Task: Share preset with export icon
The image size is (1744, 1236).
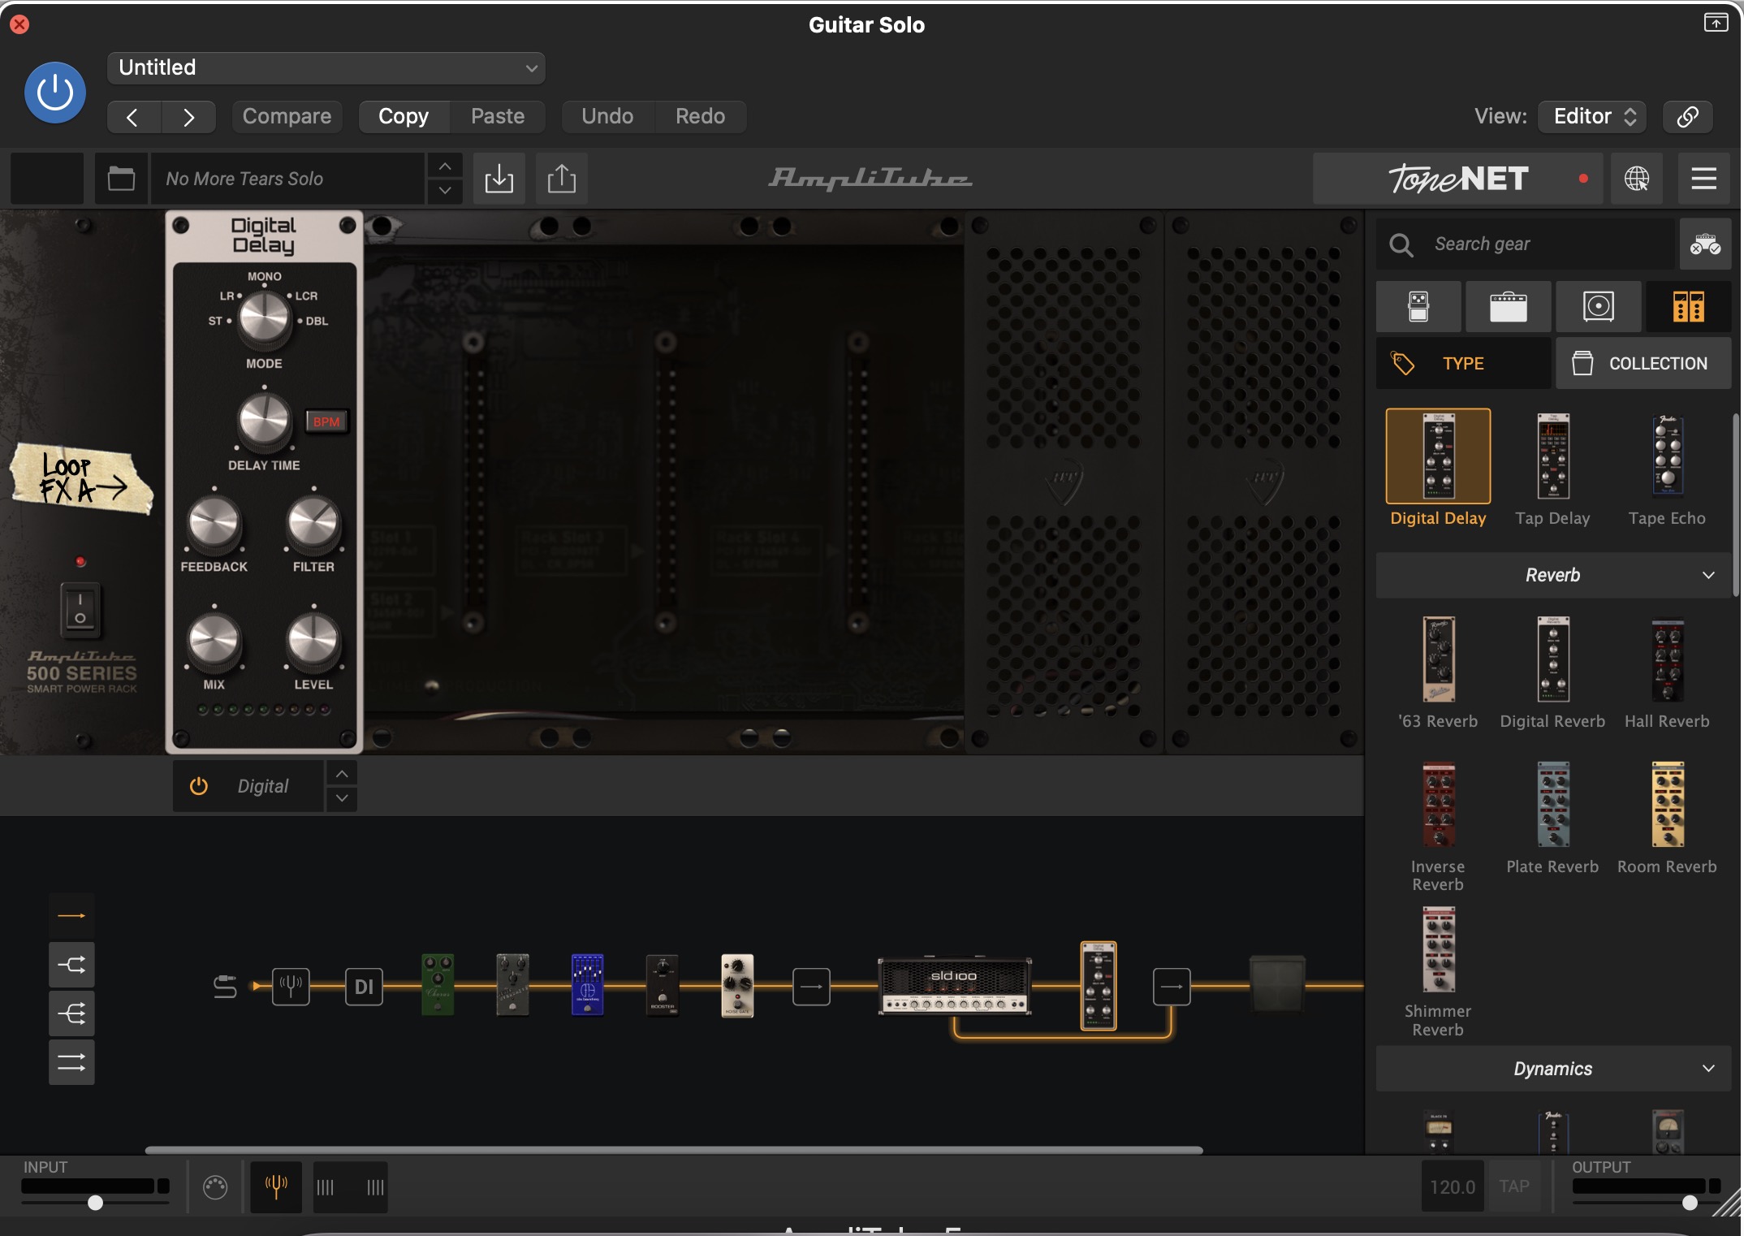Action: pos(561,179)
